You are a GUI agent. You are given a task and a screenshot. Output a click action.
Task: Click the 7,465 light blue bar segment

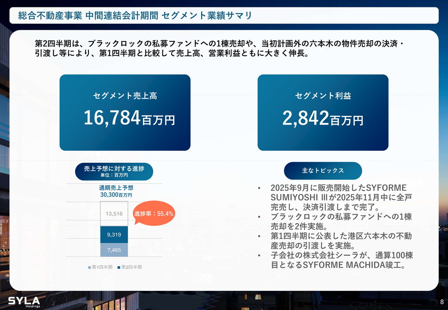click(x=114, y=250)
